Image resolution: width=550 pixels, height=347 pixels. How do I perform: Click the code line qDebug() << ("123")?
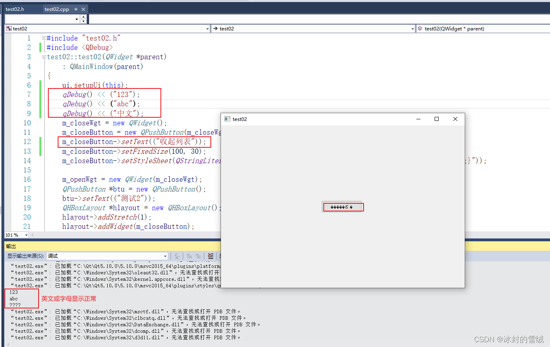click(x=101, y=95)
